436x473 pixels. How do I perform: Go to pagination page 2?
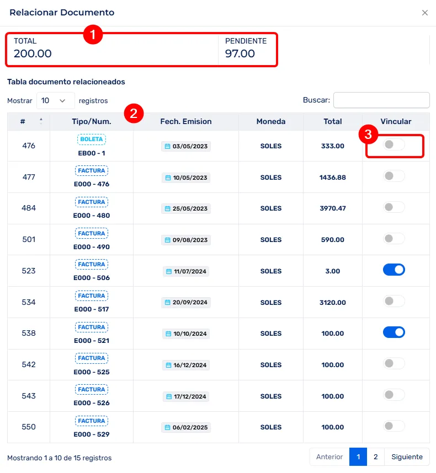[375, 457]
